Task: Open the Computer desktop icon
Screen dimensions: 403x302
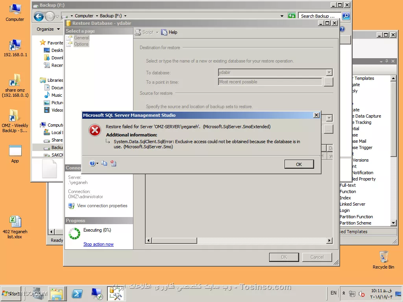Action: 15,13
